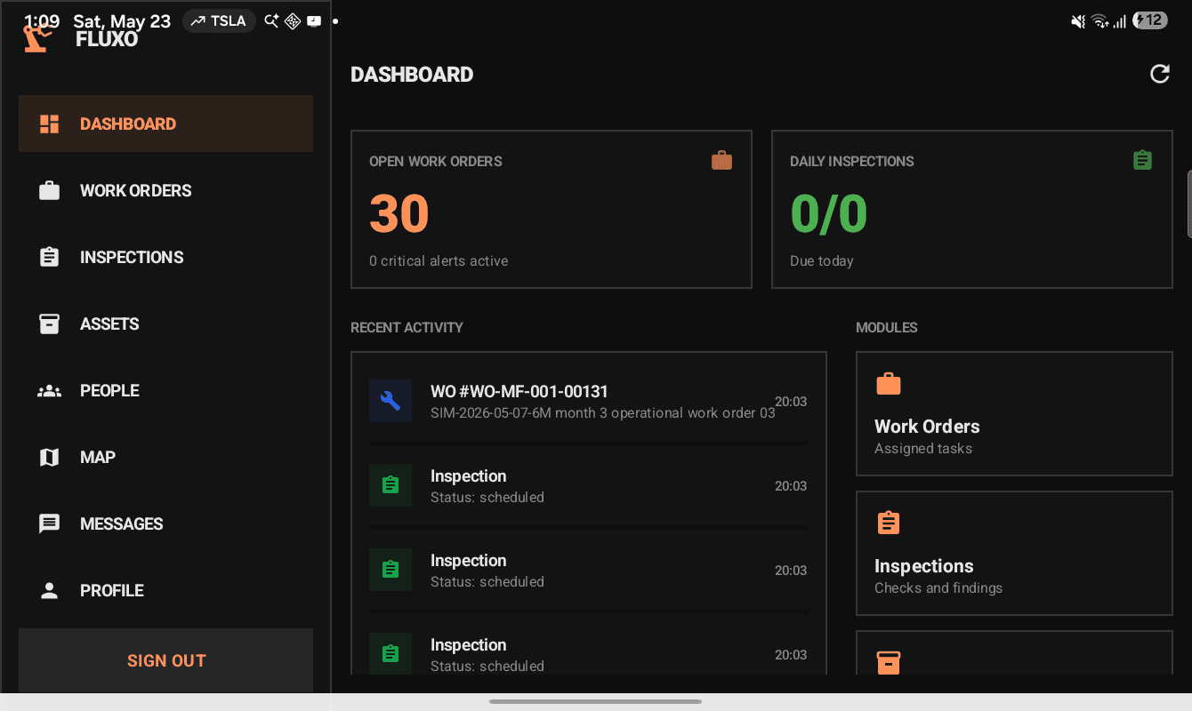Tap the muted sound icon in status bar
Screen dimensions: 1192x711
tap(1078, 21)
